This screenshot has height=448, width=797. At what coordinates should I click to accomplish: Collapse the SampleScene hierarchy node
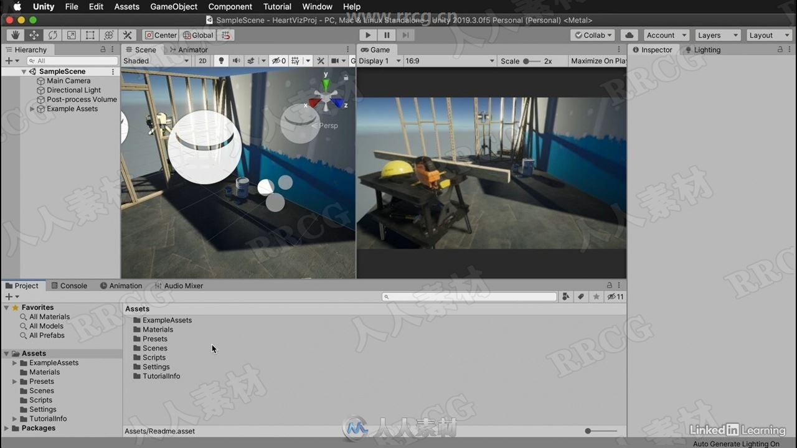[x=24, y=72]
